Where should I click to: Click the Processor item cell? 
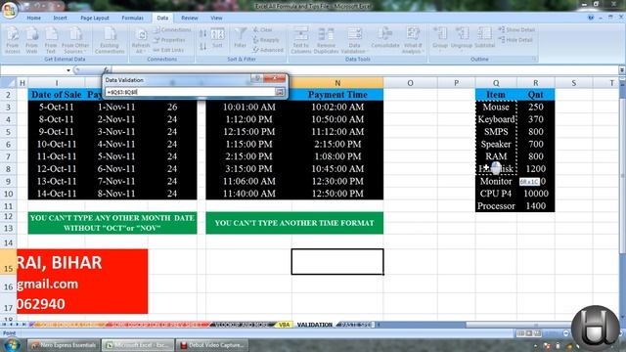coord(496,206)
